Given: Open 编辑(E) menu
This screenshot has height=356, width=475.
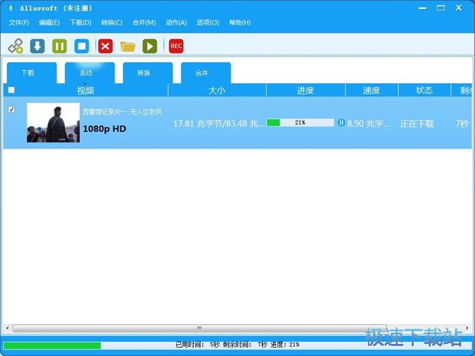Looking at the screenshot, I should point(49,23).
